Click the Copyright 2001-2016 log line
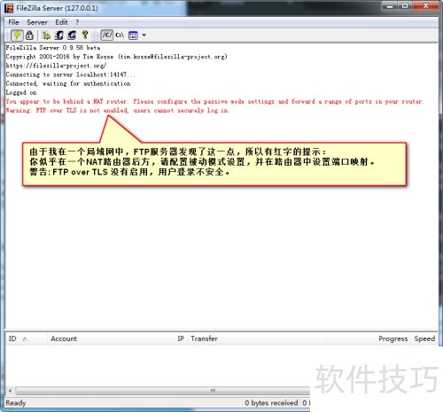 (116, 57)
